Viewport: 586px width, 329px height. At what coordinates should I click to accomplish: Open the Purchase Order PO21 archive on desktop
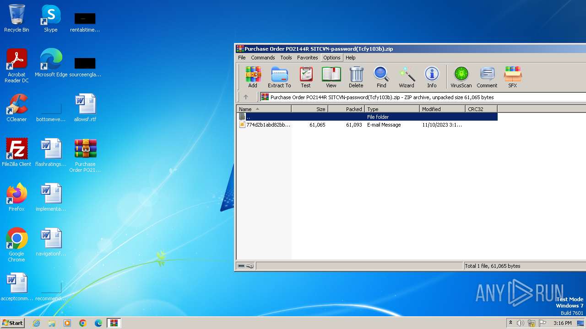click(x=85, y=155)
